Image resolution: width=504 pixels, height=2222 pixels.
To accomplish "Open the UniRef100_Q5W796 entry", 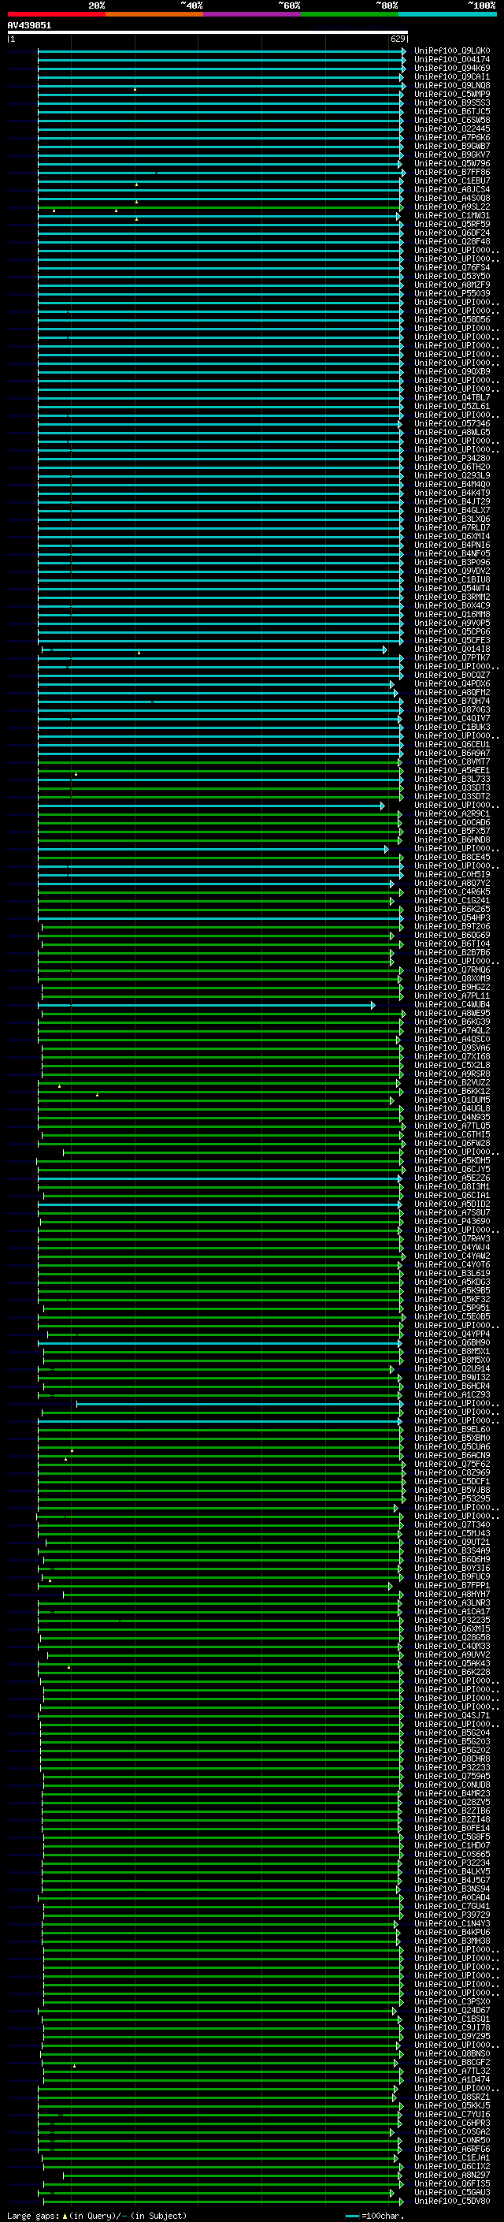I will (x=452, y=164).
